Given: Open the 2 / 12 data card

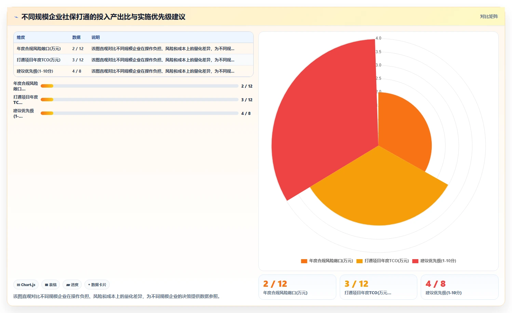Looking at the screenshot, I should pos(297,287).
